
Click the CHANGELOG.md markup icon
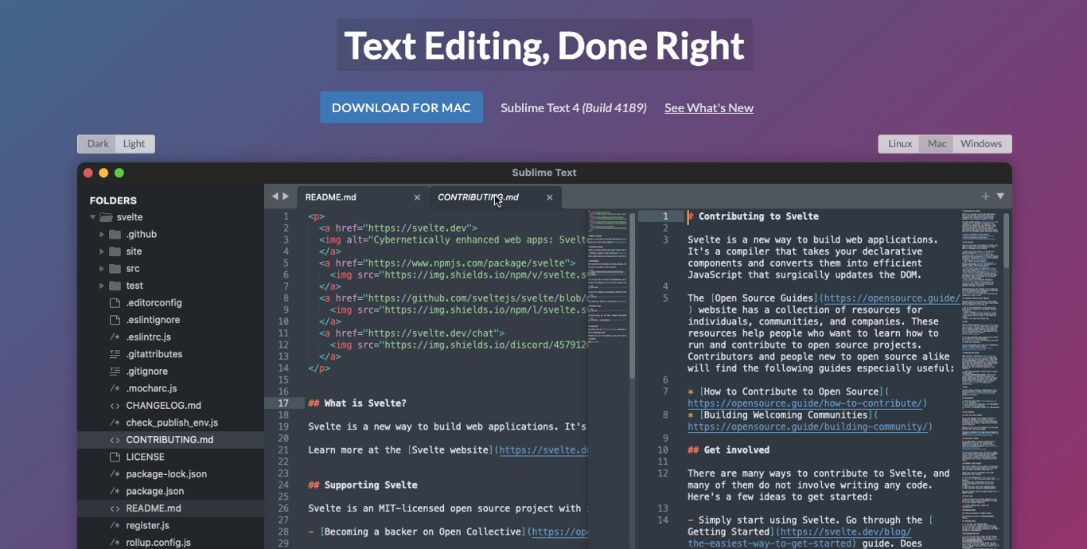115,406
